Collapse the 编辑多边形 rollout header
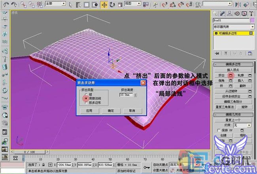257x174 pixels. pyautogui.click(x=233, y=64)
